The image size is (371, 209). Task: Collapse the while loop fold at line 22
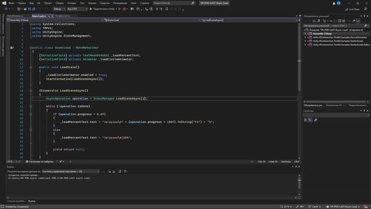31,106
